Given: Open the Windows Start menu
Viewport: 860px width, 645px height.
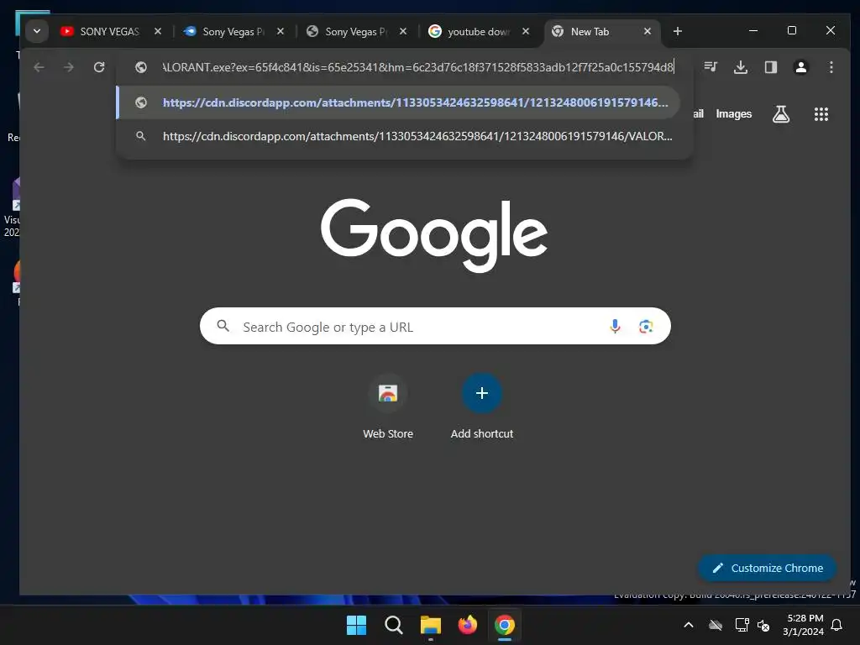Looking at the screenshot, I should coord(356,625).
